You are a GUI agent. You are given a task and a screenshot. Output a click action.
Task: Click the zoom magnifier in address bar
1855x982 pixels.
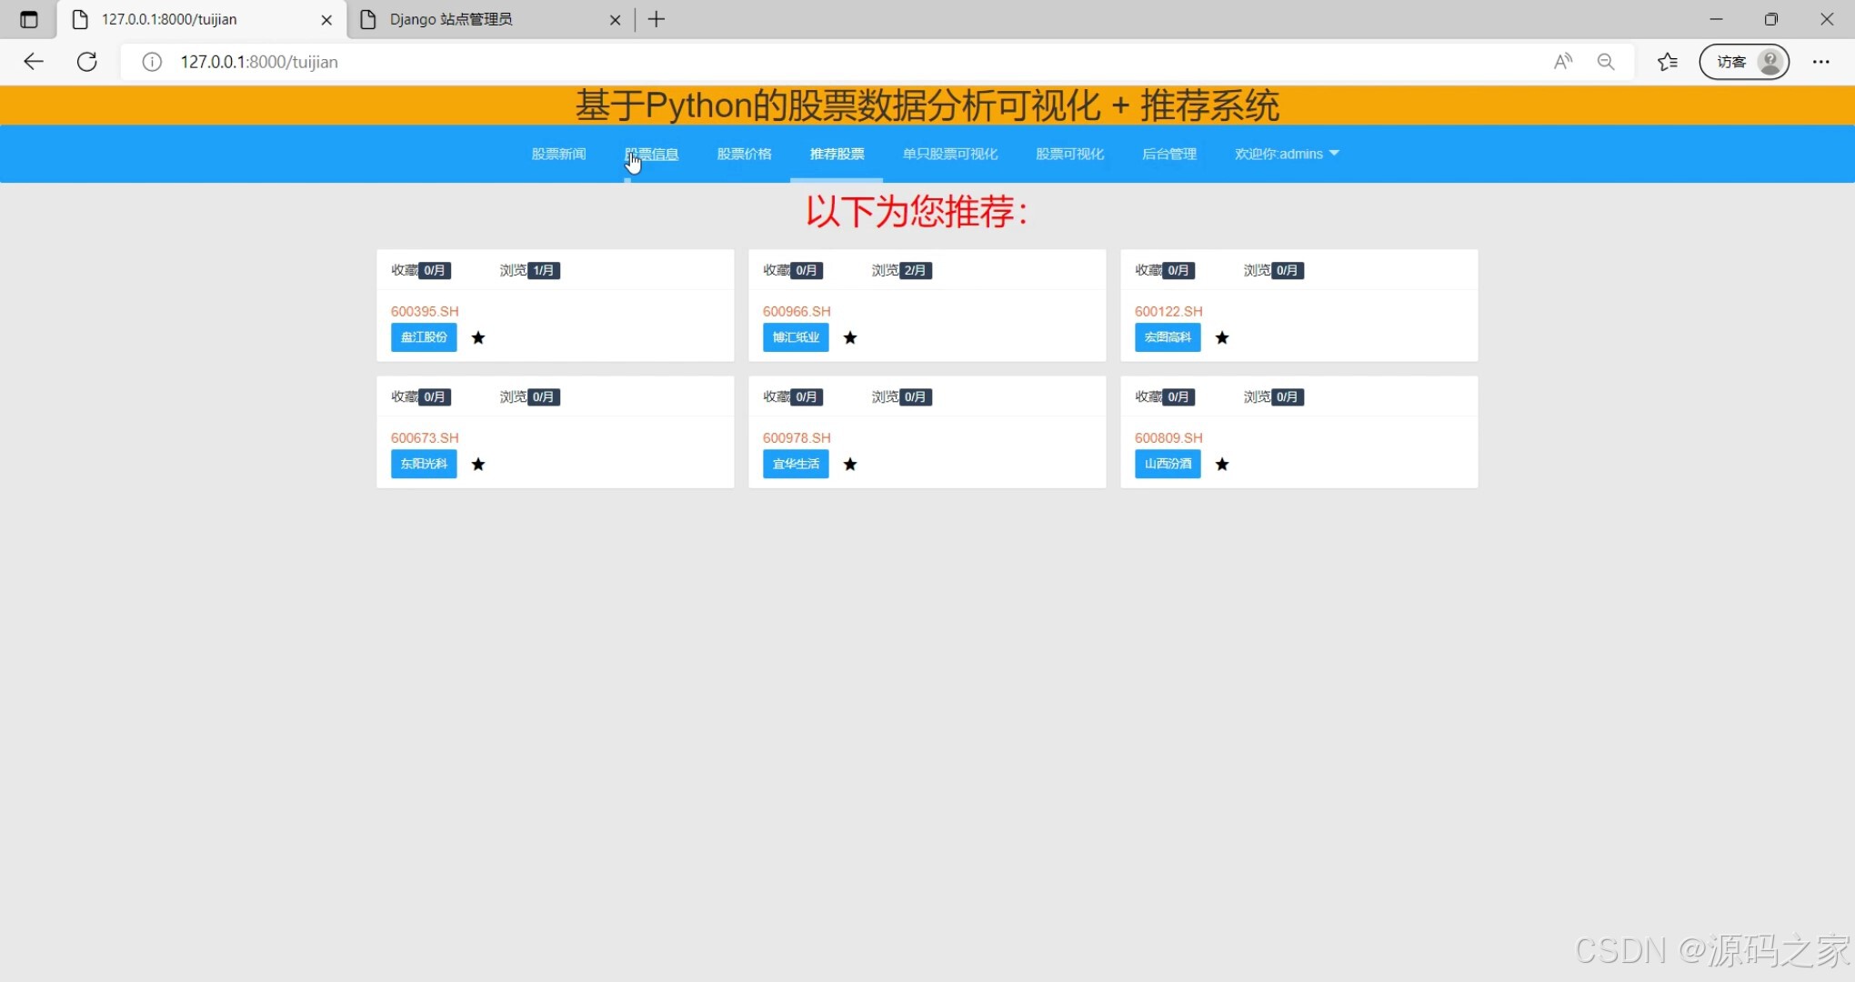coord(1606,62)
